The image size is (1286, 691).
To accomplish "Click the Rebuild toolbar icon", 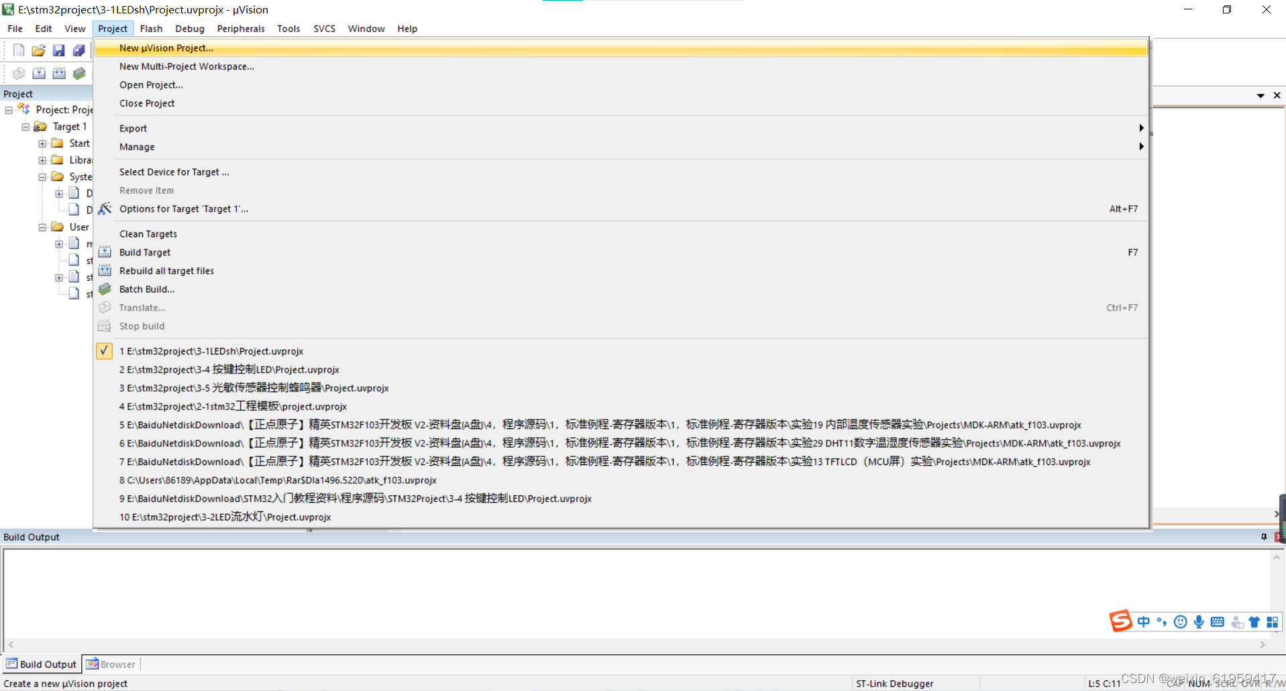I will pos(59,73).
